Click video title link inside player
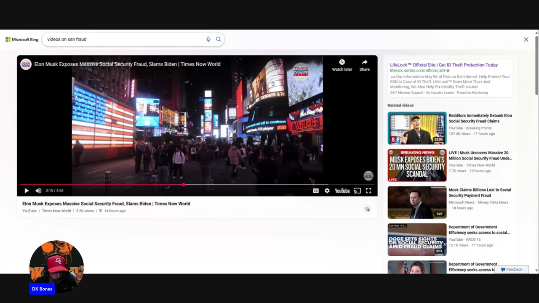Screen dimensions: 539x303 tap(127, 64)
